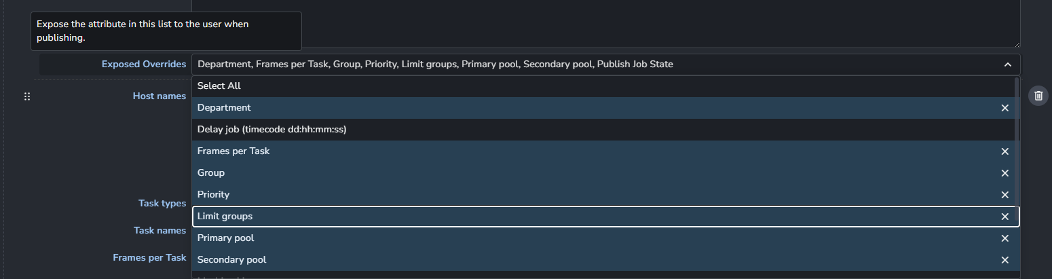
Task: Toggle the Group option in list
Action: pyautogui.click(x=211, y=173)
